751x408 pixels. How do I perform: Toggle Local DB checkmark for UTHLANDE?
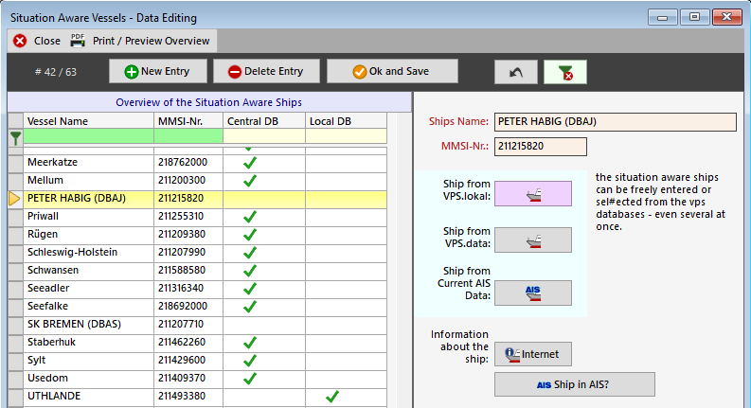coord(331,396)
